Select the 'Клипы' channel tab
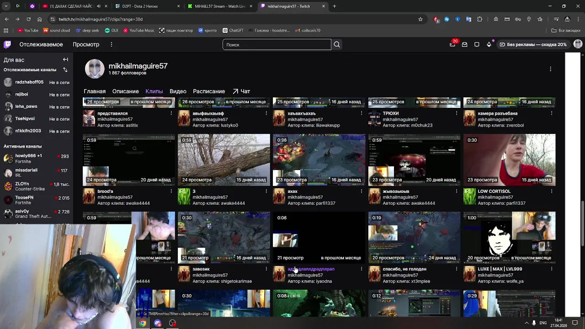This screenshot has width=585, height=329. pos(154,91)
